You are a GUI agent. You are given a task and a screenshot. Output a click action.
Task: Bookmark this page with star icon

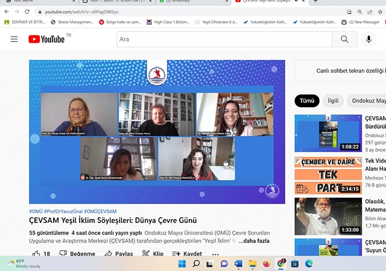381,12
